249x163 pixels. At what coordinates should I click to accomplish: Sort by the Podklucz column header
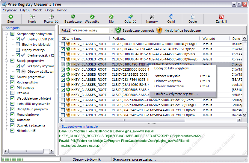155,39
